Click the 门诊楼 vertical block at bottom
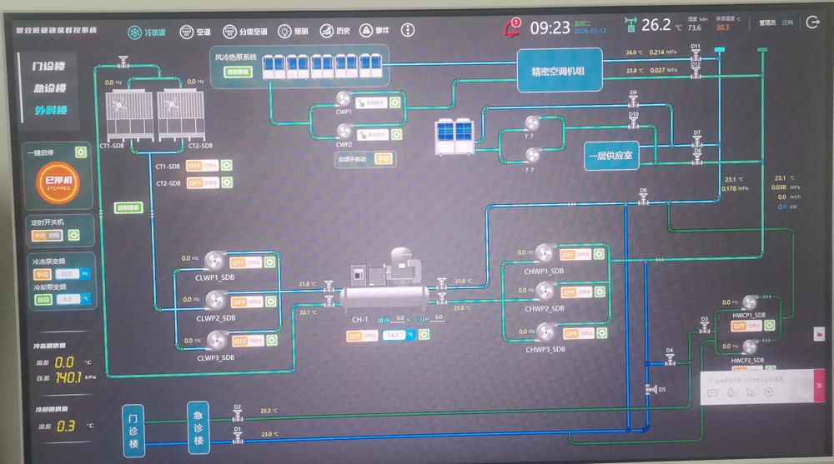The image size is (834, 464). [133, 431]
